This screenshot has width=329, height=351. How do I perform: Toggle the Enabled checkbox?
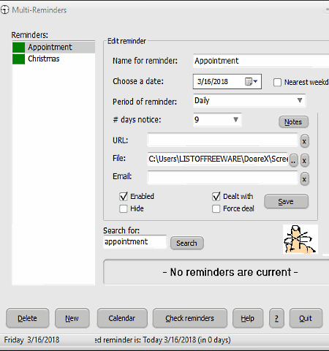click(124, 196)
